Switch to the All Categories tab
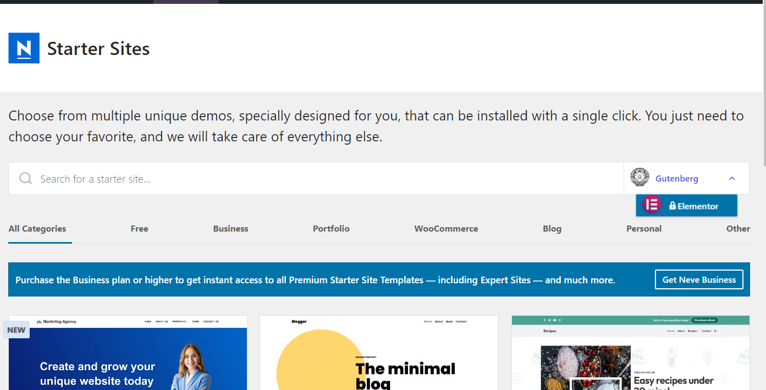 click(37, 229)
